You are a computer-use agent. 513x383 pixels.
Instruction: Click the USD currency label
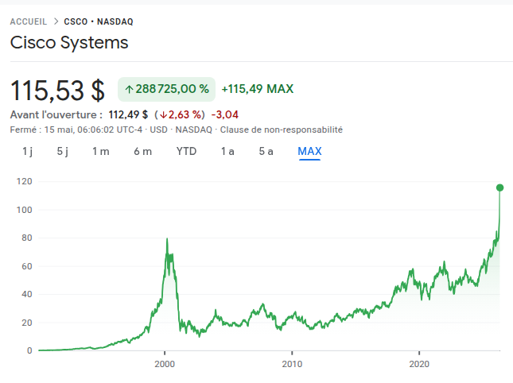[159, 130]
